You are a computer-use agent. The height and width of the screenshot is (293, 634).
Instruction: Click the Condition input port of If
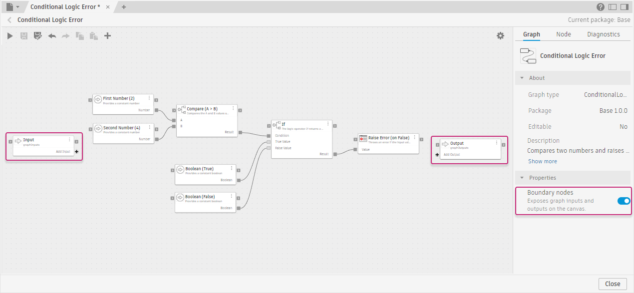pyautogui.click(x=269, y=136)
